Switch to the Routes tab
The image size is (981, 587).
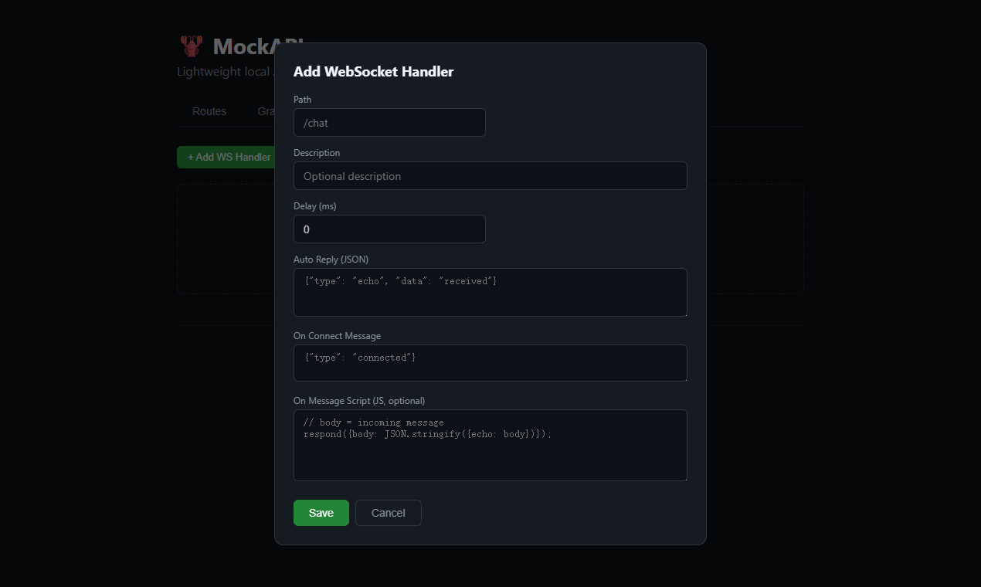click(x=209, y=111)
